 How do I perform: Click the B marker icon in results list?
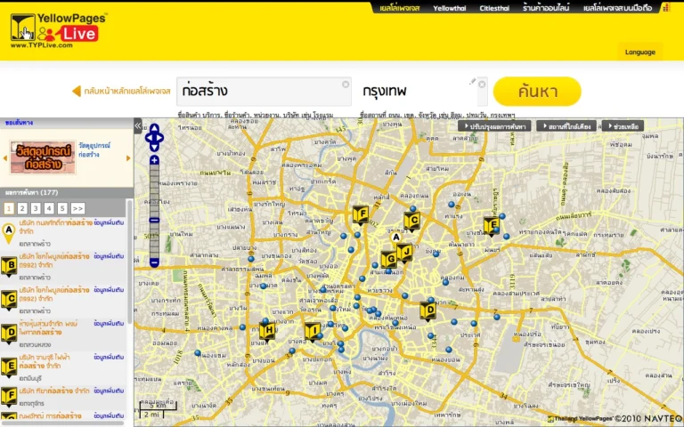pyautogui.click(x=9, y=267)
